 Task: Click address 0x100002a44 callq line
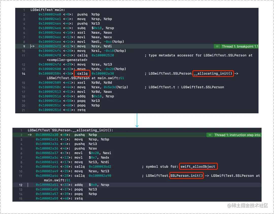(47, 166)
